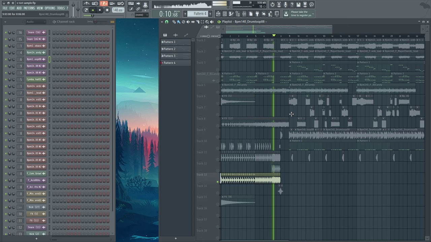Click the Save new version icon
The width and height of the screenshot is (431, 242).
tap(299, 4)
